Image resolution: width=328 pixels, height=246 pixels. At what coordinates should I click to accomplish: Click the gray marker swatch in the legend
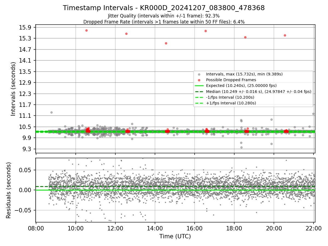(199, 74)
